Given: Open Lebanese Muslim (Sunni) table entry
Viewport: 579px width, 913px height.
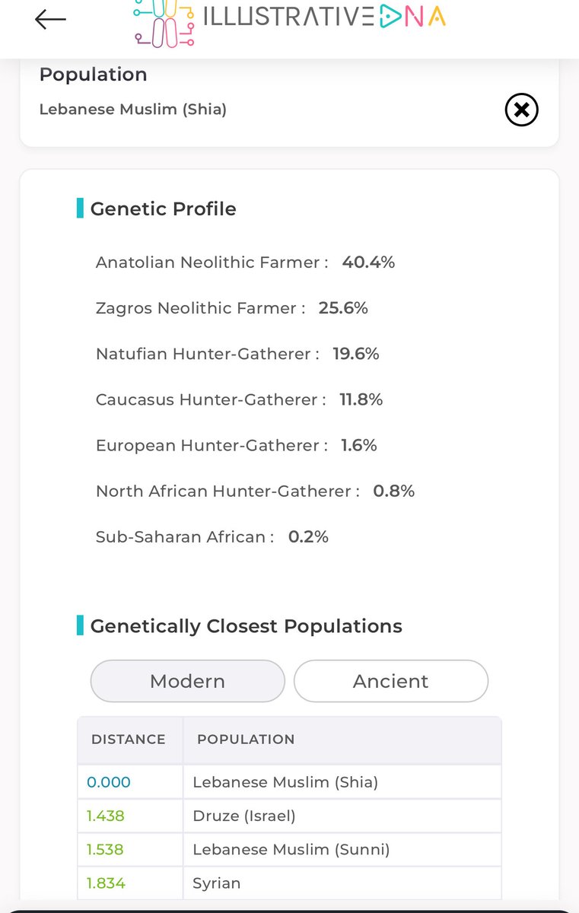Looking at the screenshot, I should [291, 850].
